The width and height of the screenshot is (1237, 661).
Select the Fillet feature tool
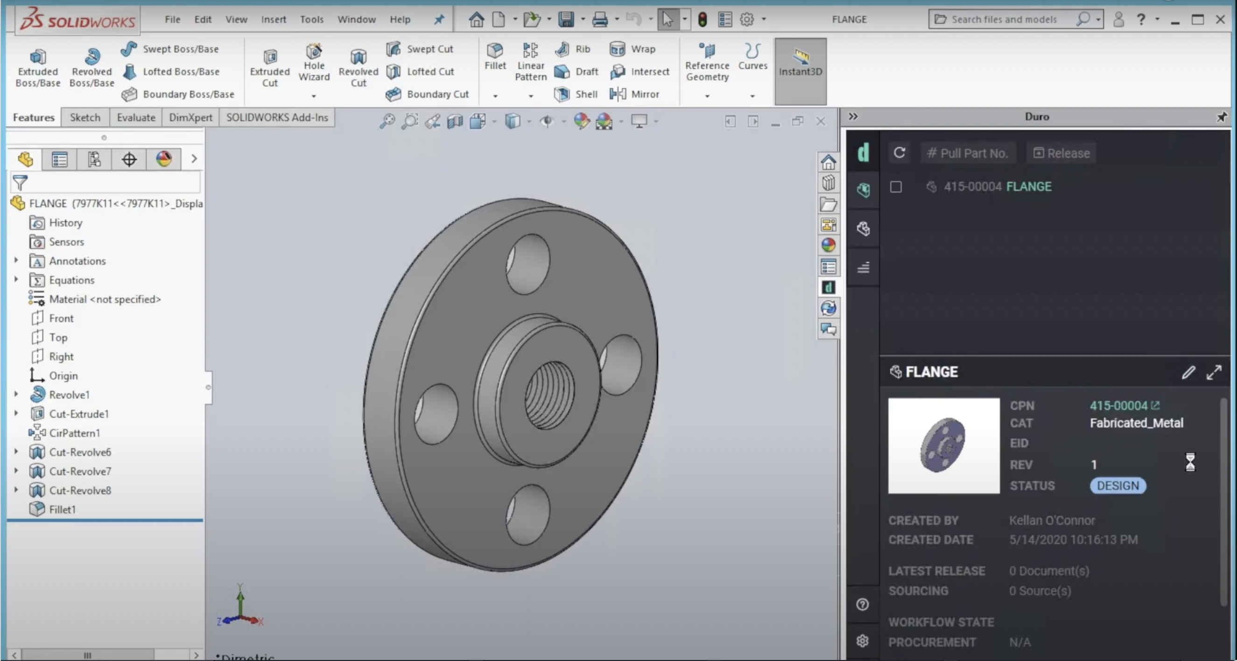point(495,57)
